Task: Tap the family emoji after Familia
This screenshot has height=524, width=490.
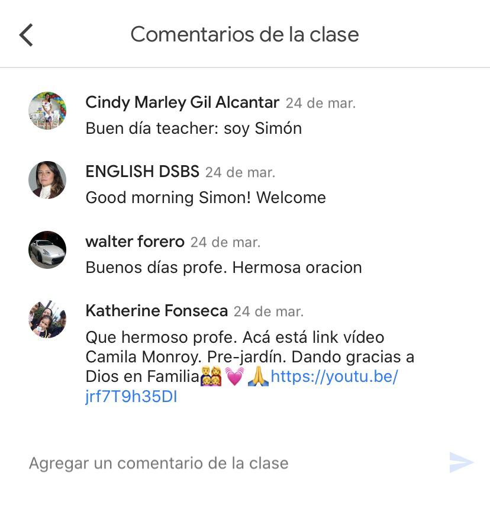Action: (211, 377)
